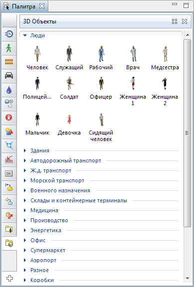
Task: Open the palette icon with boxes and circular arrow
Action: click(9, 104)
